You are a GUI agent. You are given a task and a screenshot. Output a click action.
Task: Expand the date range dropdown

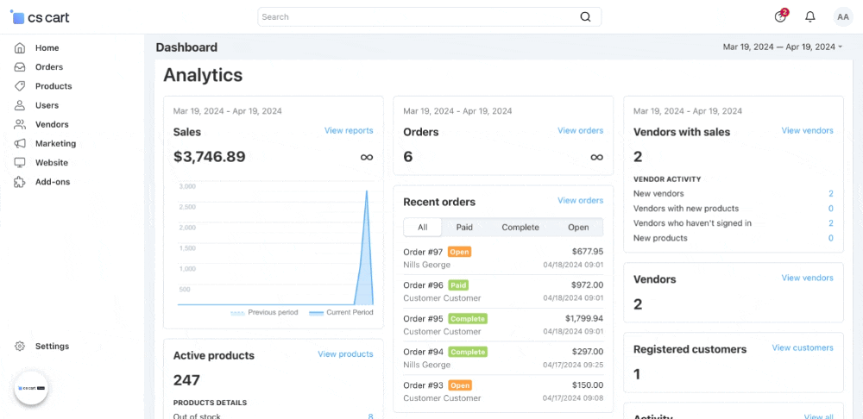[782, 47]
